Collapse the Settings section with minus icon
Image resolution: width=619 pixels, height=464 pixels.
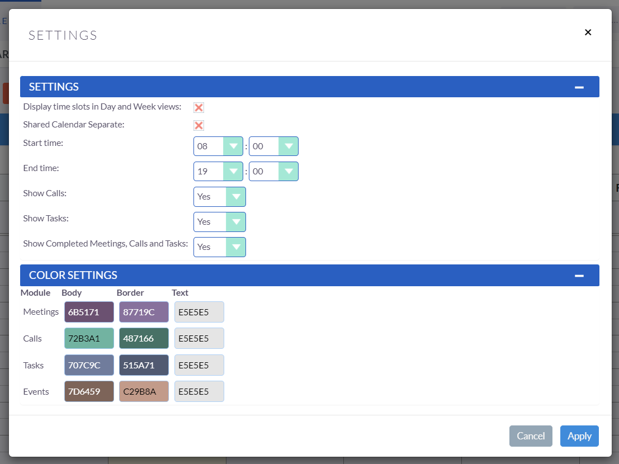point(579,87)
